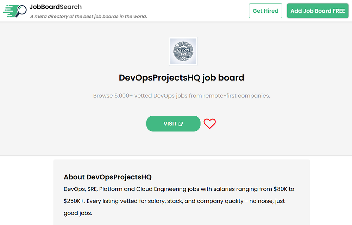Go home via the JobBoardSearch brand name
This screenshot has width=352, height=225.
tap(56, 7)
